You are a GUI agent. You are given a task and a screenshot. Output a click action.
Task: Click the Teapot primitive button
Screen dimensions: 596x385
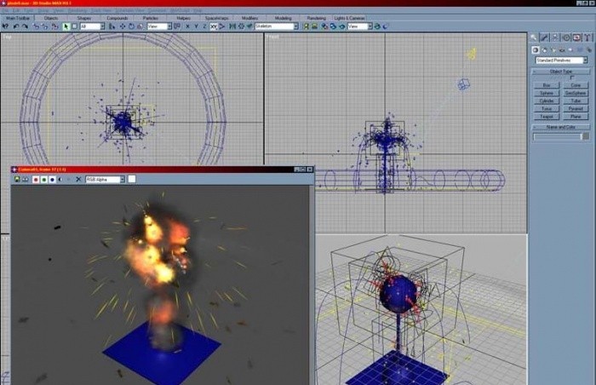[x=546, y=117]
